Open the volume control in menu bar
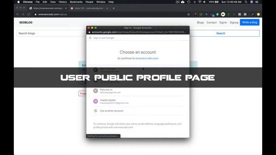 [204, 2]
